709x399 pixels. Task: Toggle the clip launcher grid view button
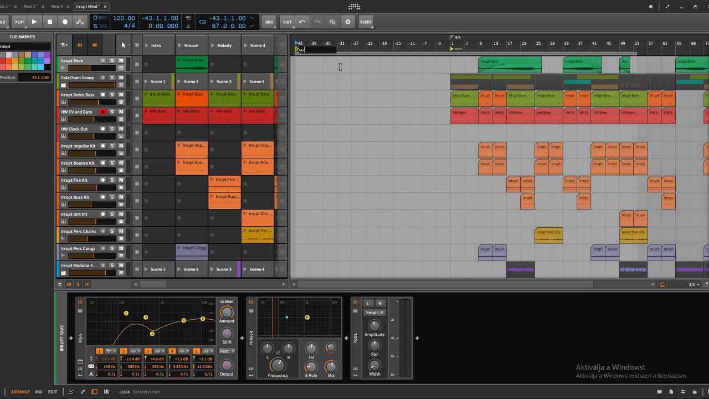(x=79, y=45)
